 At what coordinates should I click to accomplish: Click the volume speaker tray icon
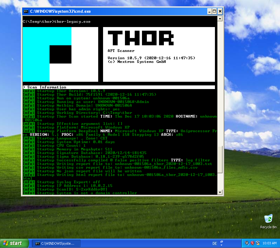[247, 243]
